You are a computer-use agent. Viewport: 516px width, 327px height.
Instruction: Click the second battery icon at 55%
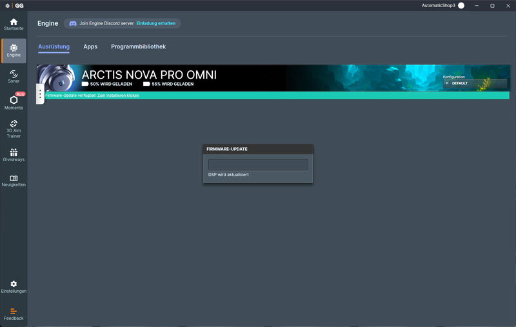point(146,84)
